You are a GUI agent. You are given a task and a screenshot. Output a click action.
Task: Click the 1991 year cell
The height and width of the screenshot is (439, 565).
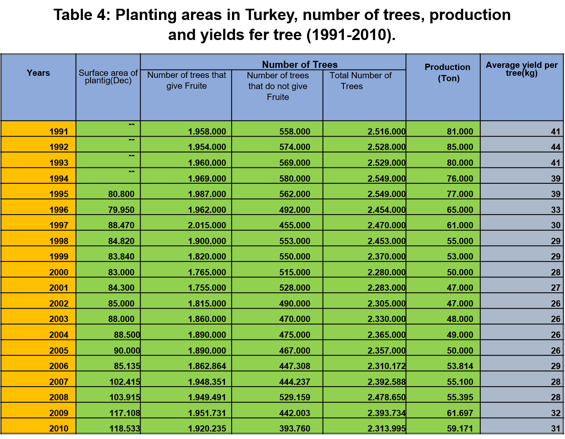point(58,132)
